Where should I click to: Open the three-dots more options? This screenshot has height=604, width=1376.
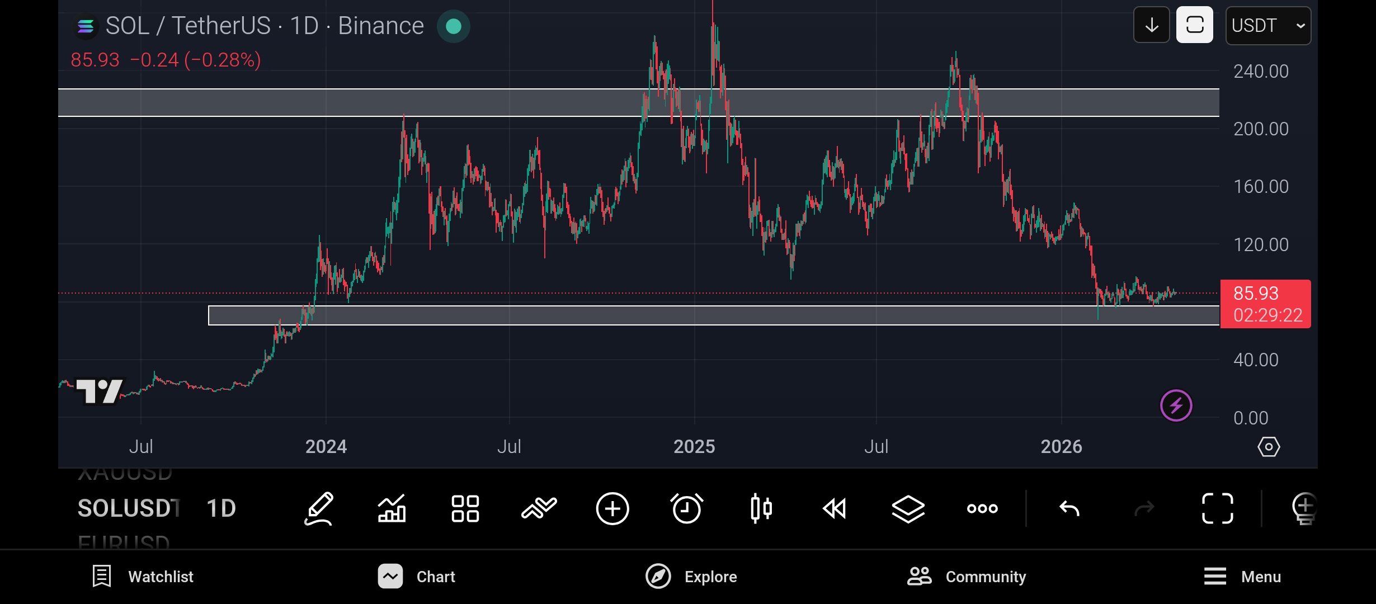982,508
